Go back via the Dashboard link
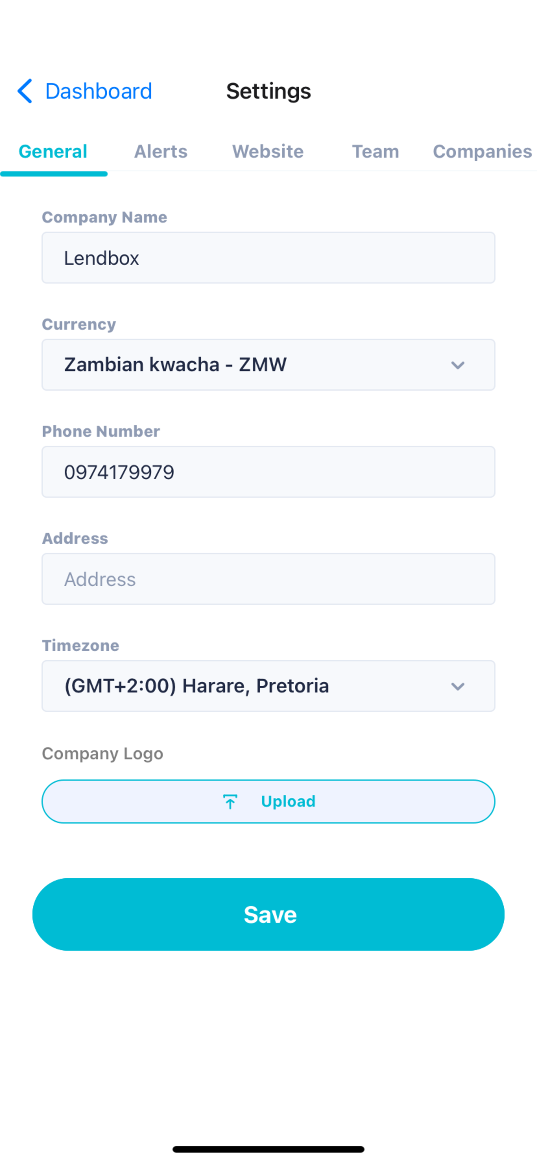Image resolution: width=537 pixels, height=1163 pixels. (99, 91)
